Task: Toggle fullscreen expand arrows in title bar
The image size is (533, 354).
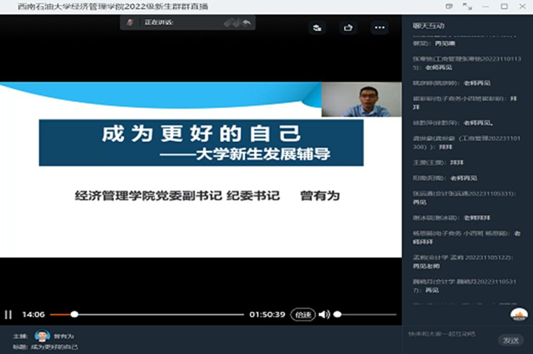Action: pyautogui.click(x=467, y=6)
